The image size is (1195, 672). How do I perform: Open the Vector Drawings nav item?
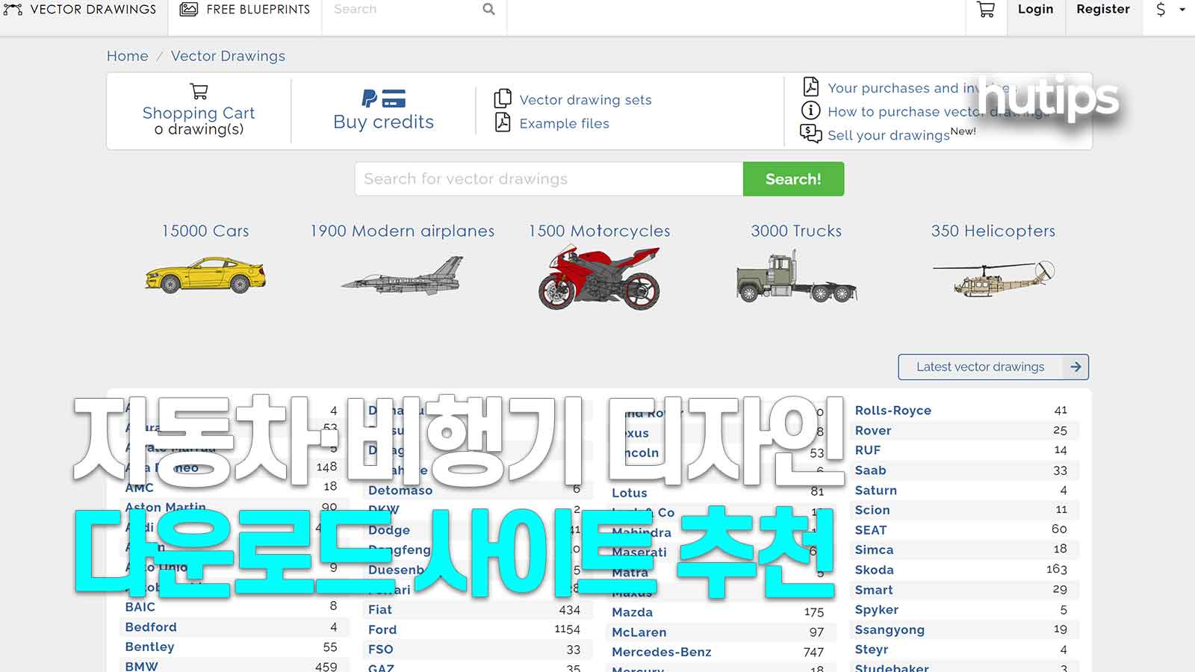click(x=81, y=10)
